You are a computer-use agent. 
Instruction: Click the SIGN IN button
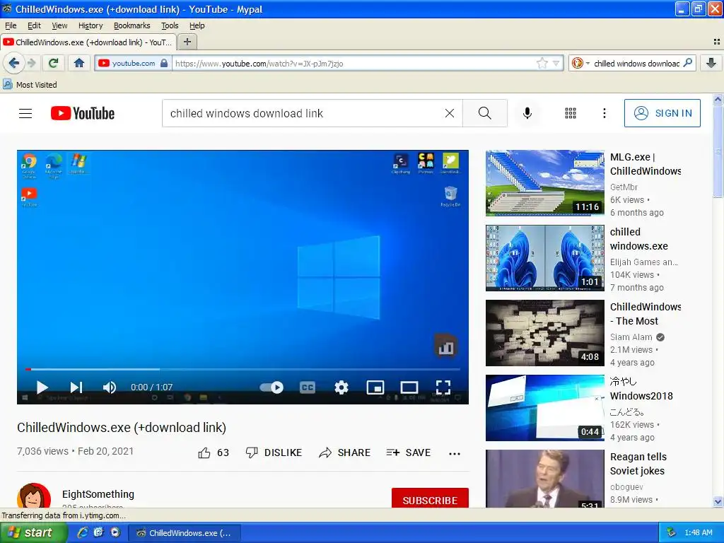tap(662, 113)
